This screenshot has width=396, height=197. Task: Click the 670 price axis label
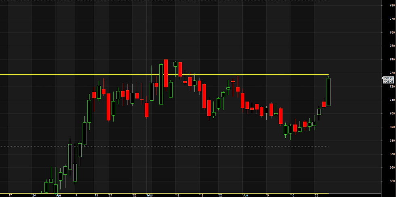coord(392,154)
